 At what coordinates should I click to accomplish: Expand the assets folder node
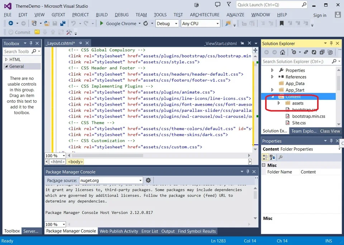coord(279,103)
